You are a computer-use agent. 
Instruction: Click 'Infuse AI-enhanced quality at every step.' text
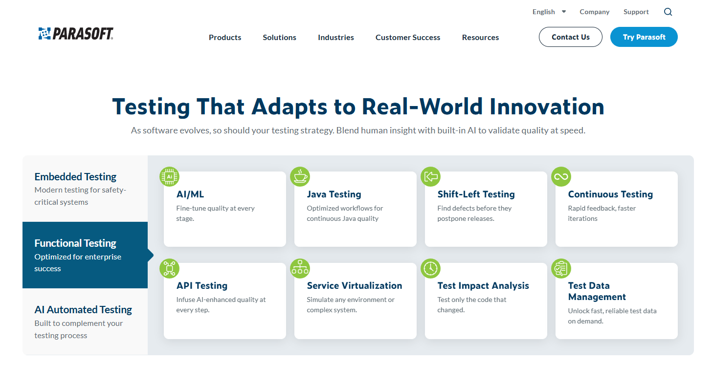pyautogui.click(x=221, y=304)
